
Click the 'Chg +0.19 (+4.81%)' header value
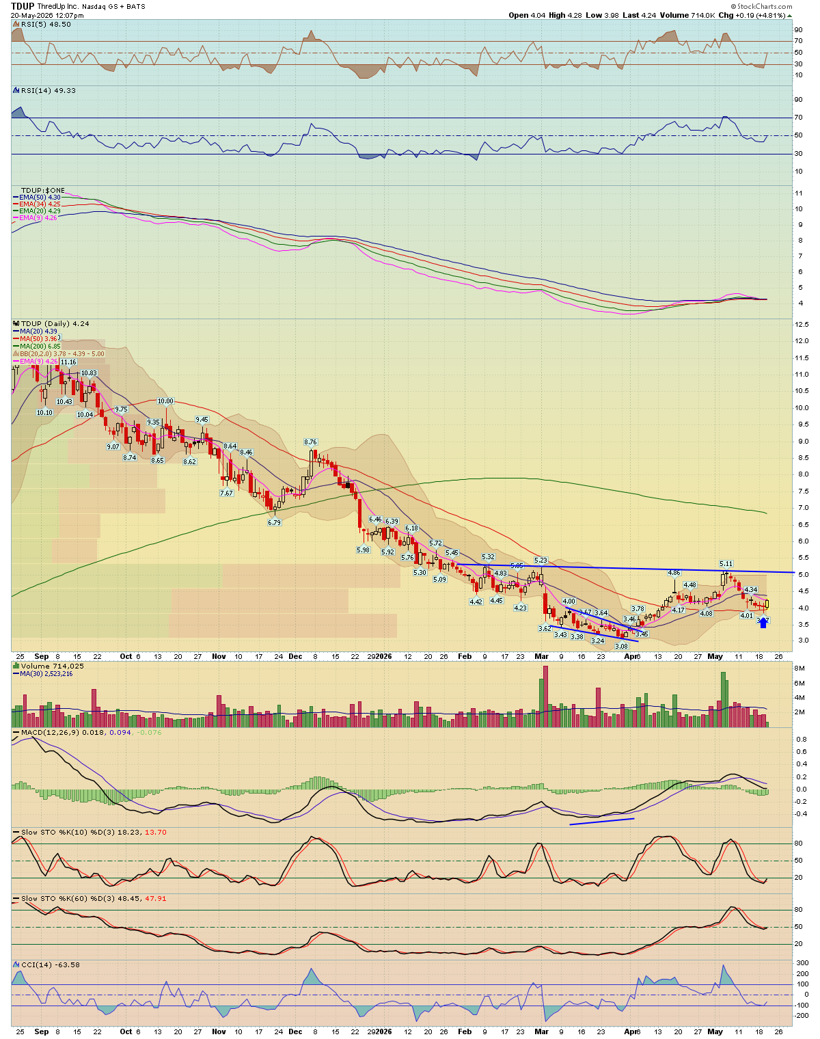coord(756,15)
